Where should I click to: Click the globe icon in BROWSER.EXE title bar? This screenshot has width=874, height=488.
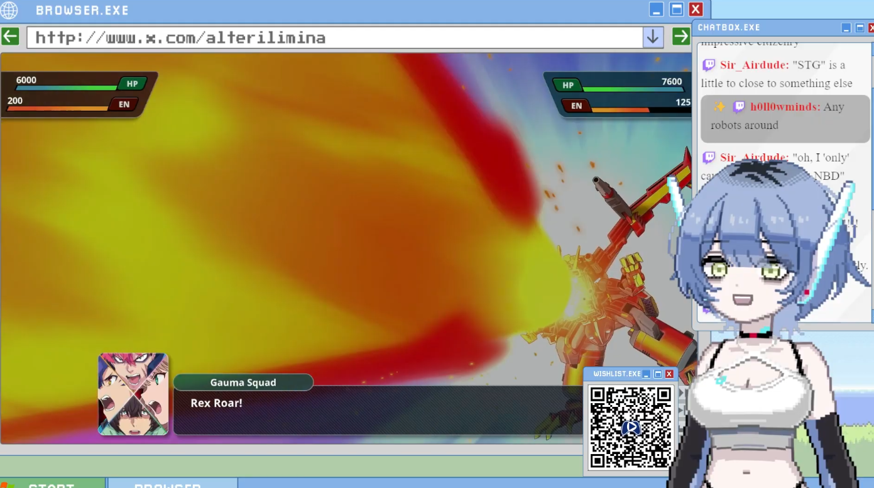(9, 10)
